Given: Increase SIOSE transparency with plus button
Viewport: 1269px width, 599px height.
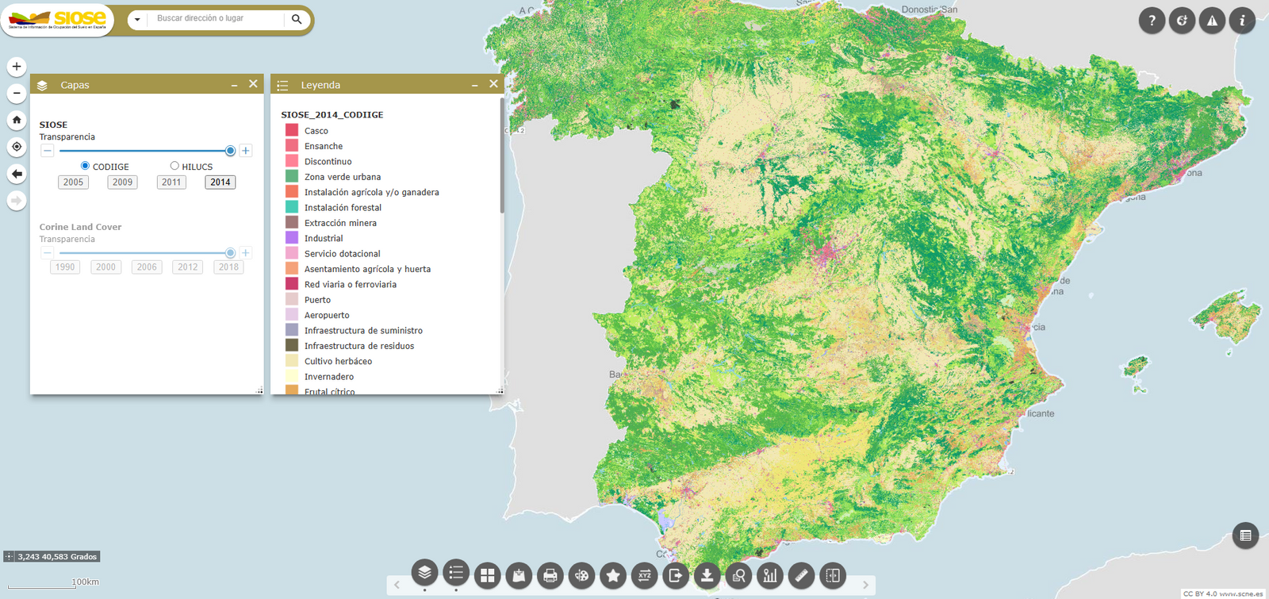Looking at the screenshot, I should [246, 151].
